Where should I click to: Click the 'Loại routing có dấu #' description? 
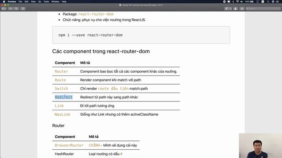point(106,154)
